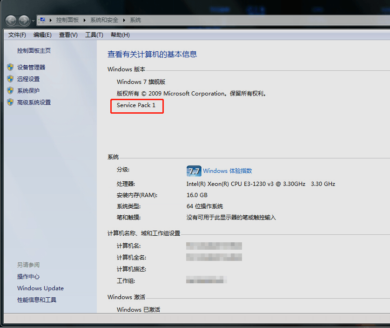Open 性能信息和工具 link

click(x=37, y=300)
